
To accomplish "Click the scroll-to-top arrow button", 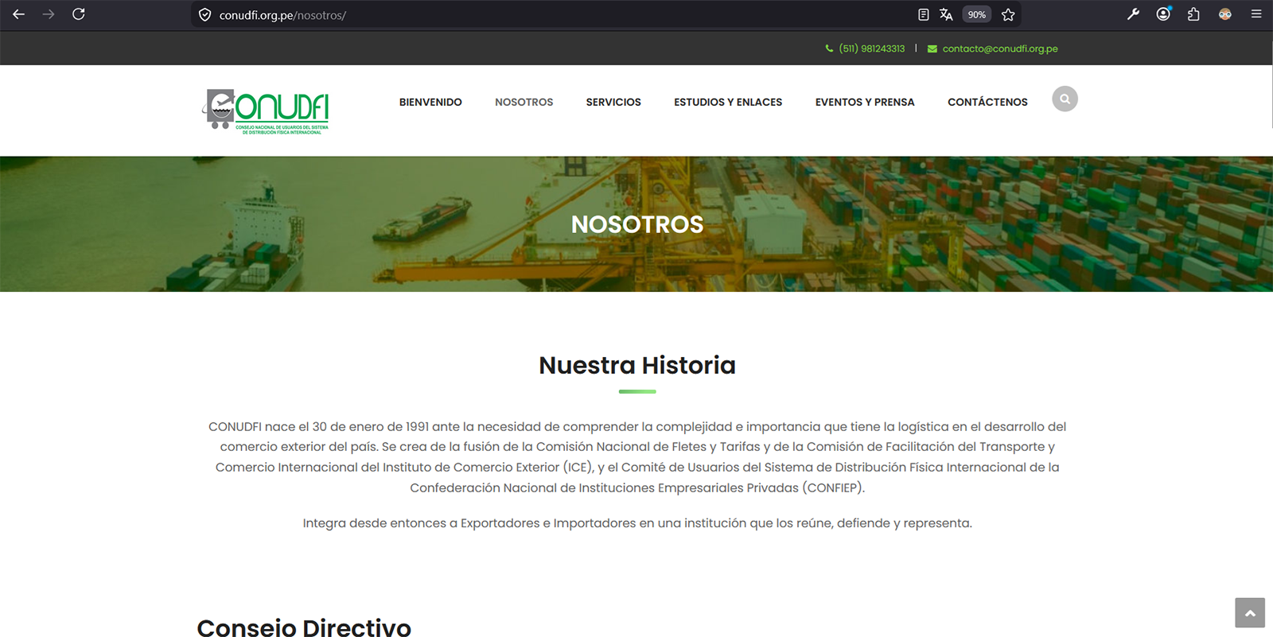I will click(1250, 613).
